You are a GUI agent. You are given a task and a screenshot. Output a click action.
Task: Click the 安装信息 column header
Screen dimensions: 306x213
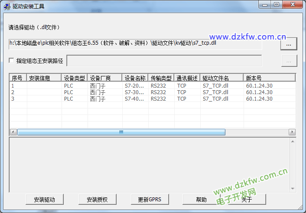coord(44,78)
